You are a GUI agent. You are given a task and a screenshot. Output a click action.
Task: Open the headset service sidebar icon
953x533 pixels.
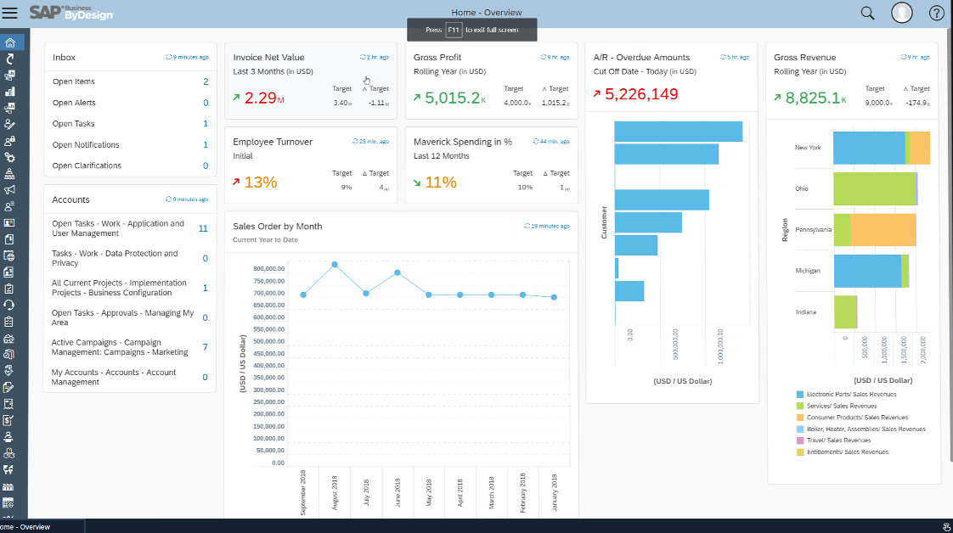coord(9,305)
